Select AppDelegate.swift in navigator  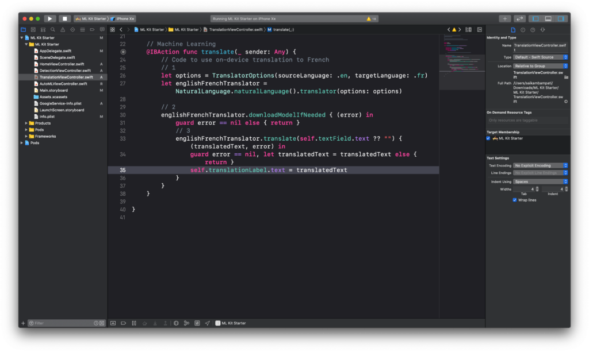[55, 51]
